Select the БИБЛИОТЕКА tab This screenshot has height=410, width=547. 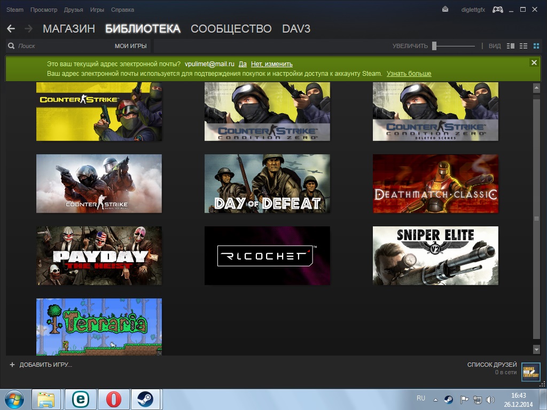click(x=143, y=29)
